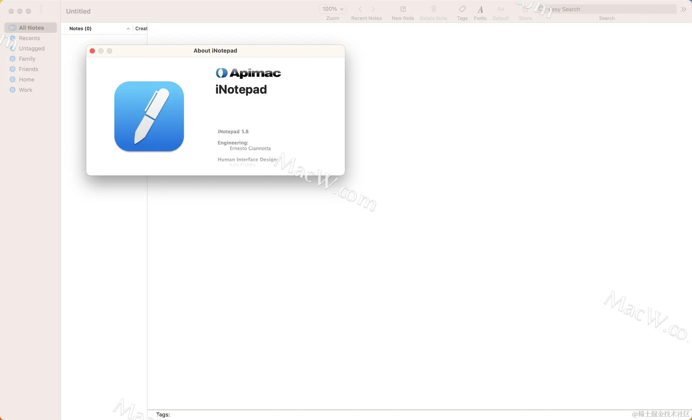Screen dimensions: 692x420
Task: Open the Recents sidebar item
Action: (x=29, y=38)
